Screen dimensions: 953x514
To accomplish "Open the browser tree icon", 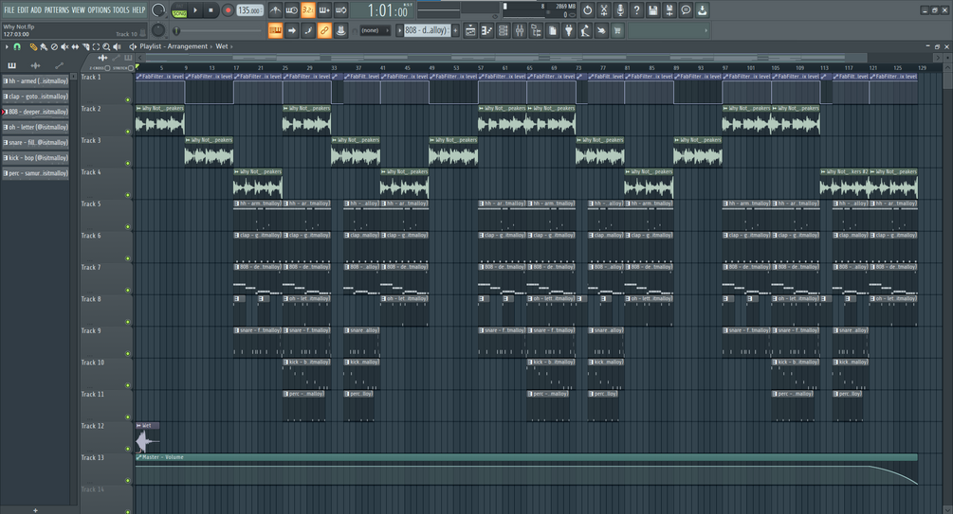I will pyautogui.click(x=536, y=30).
